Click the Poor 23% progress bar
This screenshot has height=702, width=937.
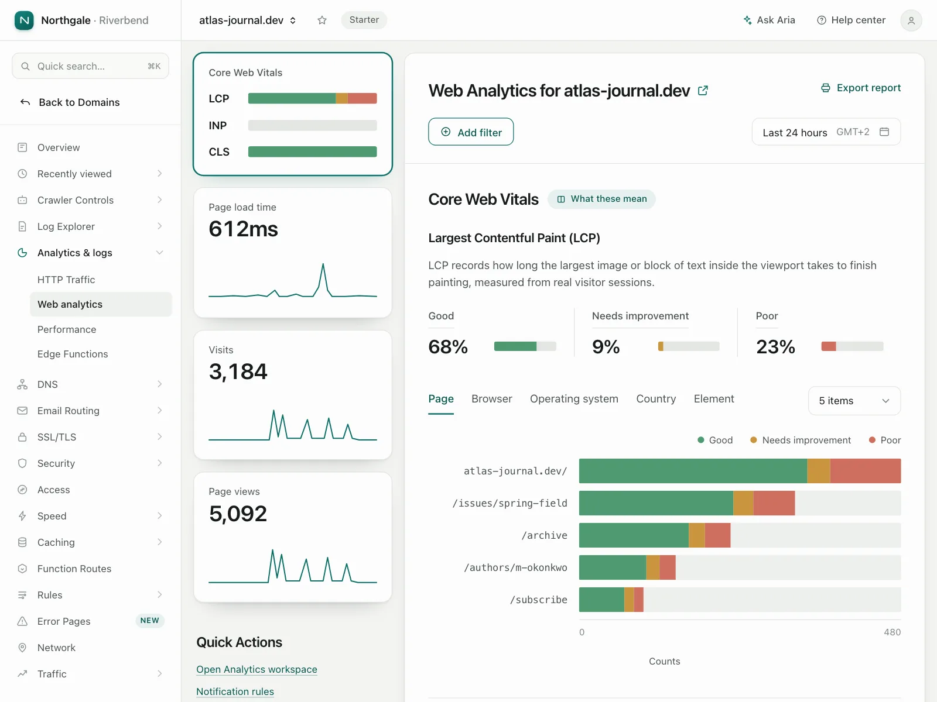point(852,346)
